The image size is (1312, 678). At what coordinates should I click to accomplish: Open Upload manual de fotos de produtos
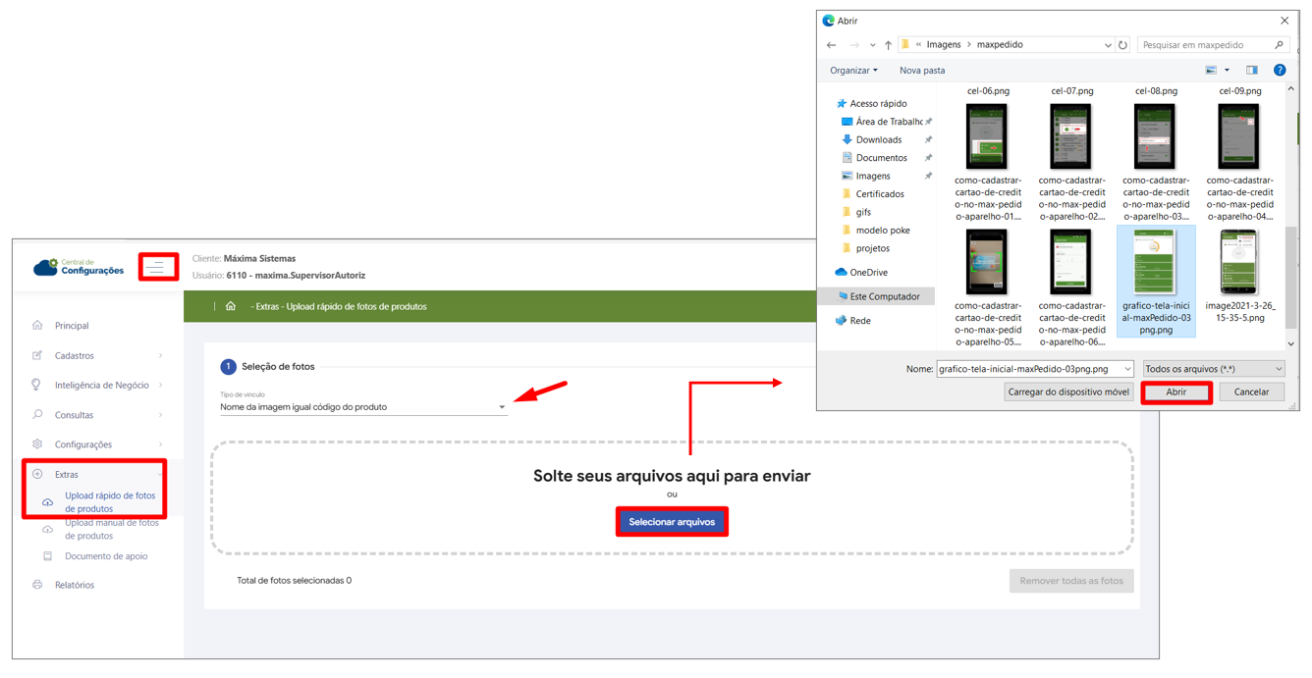click(x=111, y=529)
